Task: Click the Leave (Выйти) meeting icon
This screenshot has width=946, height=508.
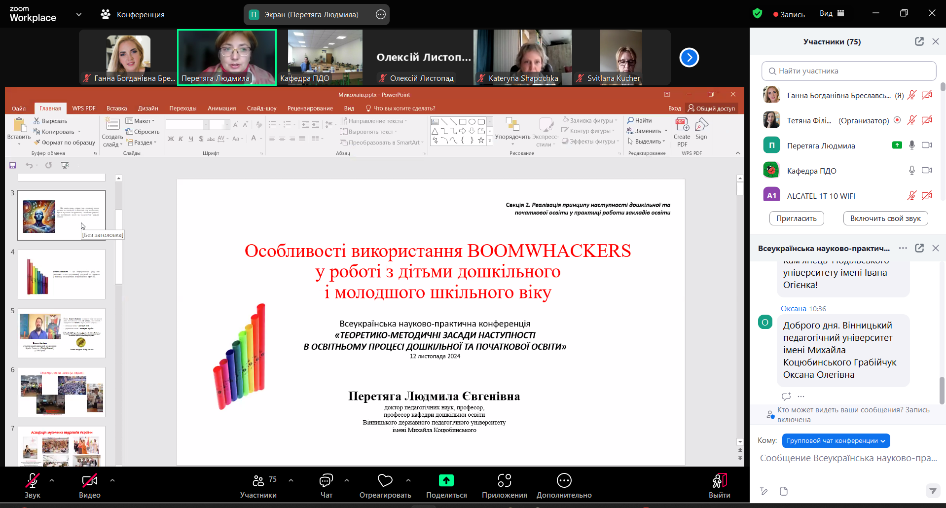Action: [x=719, y=481]
